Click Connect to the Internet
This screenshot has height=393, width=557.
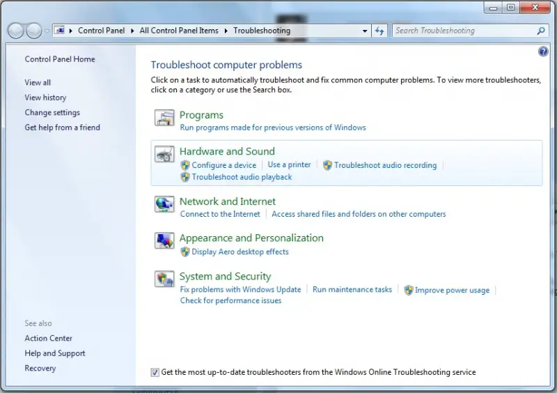pyautogui.click(x=220, y=214)
